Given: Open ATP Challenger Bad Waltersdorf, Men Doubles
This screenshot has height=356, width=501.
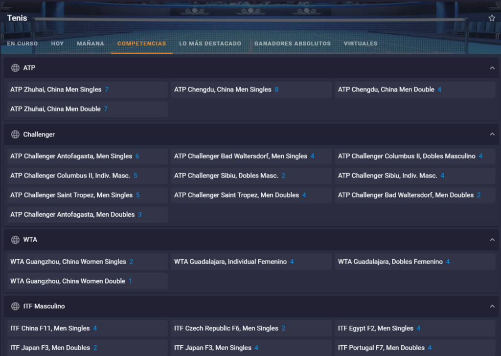Looking at the screenshot, I should 415,195.
